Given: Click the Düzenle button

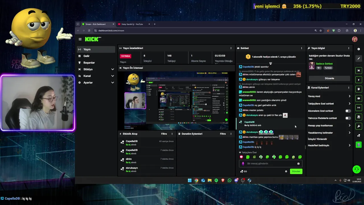Looking at the screenshot, I should [x=329, y=78].
